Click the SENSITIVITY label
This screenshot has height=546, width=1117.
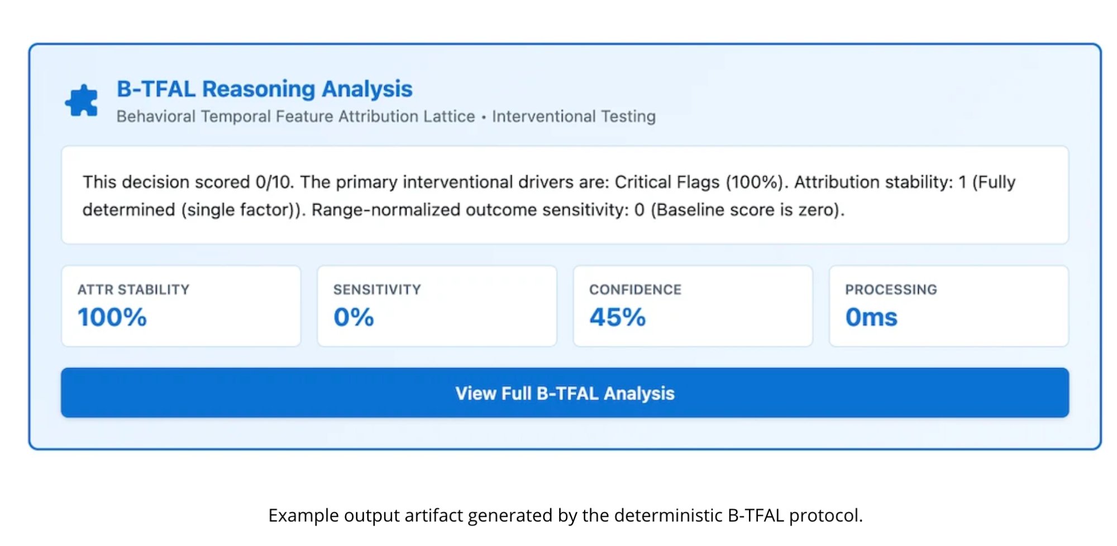click(377, 289)
